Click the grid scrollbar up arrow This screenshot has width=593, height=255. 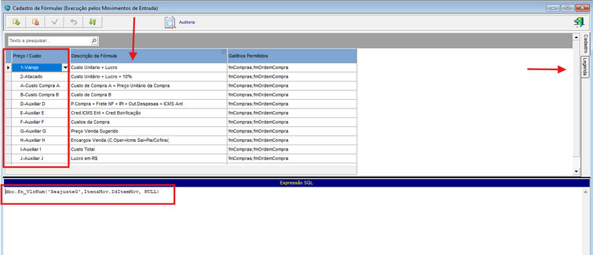[576, 37]
